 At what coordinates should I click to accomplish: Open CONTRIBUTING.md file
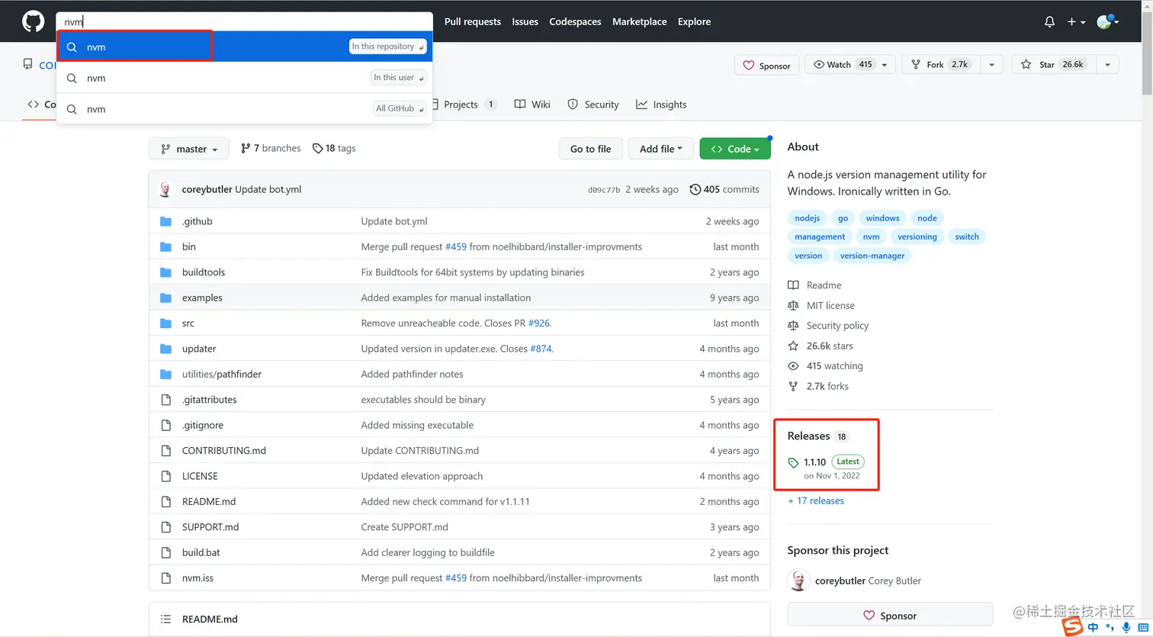click(x=223, y=451)
